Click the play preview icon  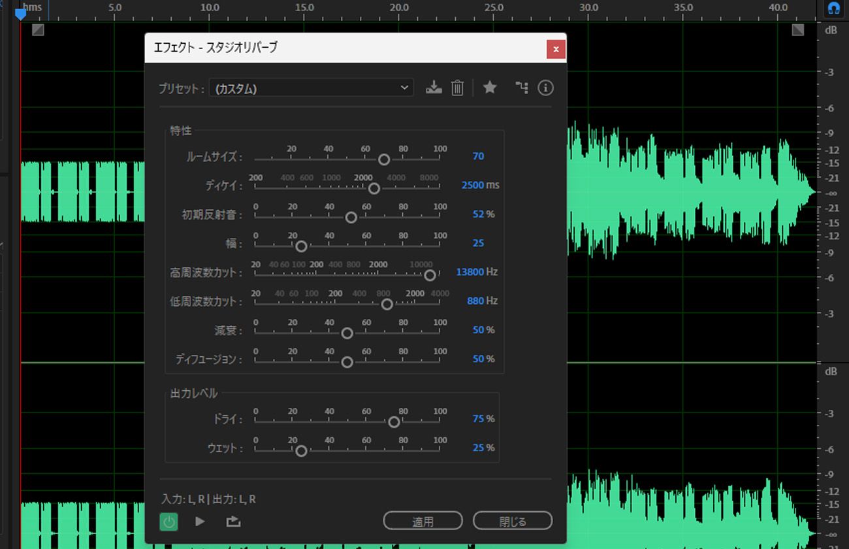click(200, 521)
